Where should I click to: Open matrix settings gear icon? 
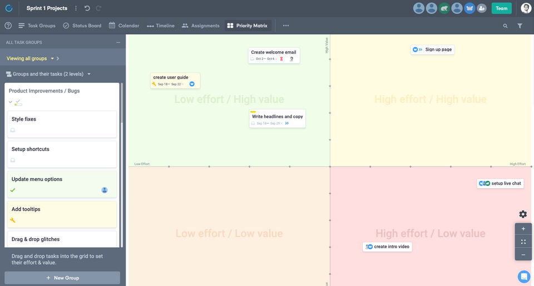click(523, 214)
